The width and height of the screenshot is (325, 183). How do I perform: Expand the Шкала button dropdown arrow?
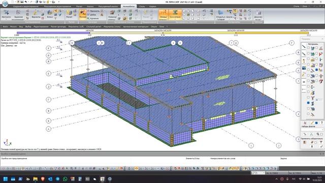230,19
